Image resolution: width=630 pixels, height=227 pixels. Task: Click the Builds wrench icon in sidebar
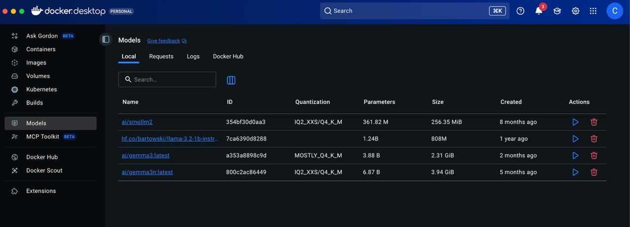pyautogui.click(x=15, y=102)
